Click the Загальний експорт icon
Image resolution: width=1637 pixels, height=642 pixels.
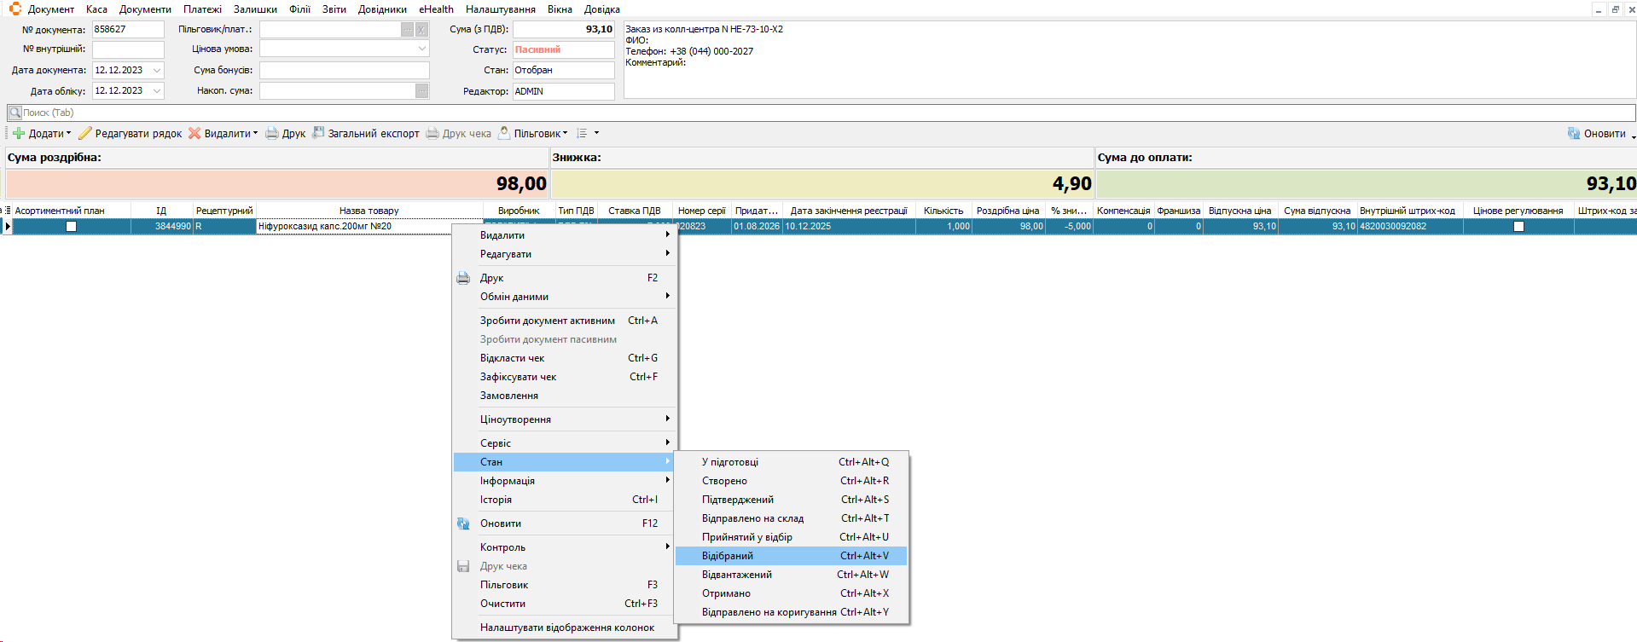point(318,133)
